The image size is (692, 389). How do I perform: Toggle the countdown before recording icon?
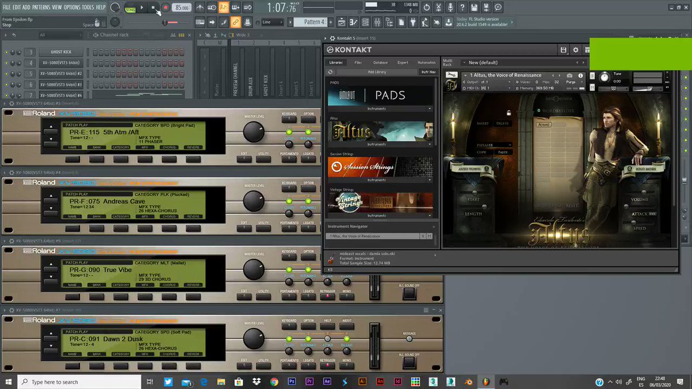223,7
